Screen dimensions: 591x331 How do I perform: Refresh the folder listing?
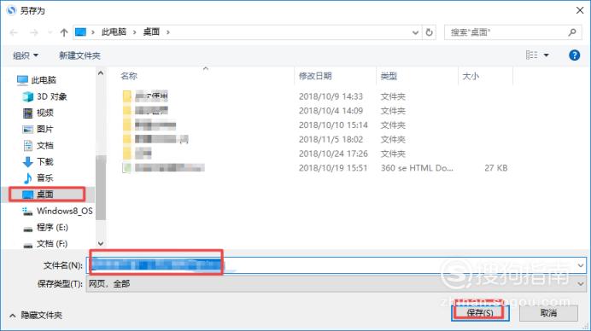click(429, 32)
